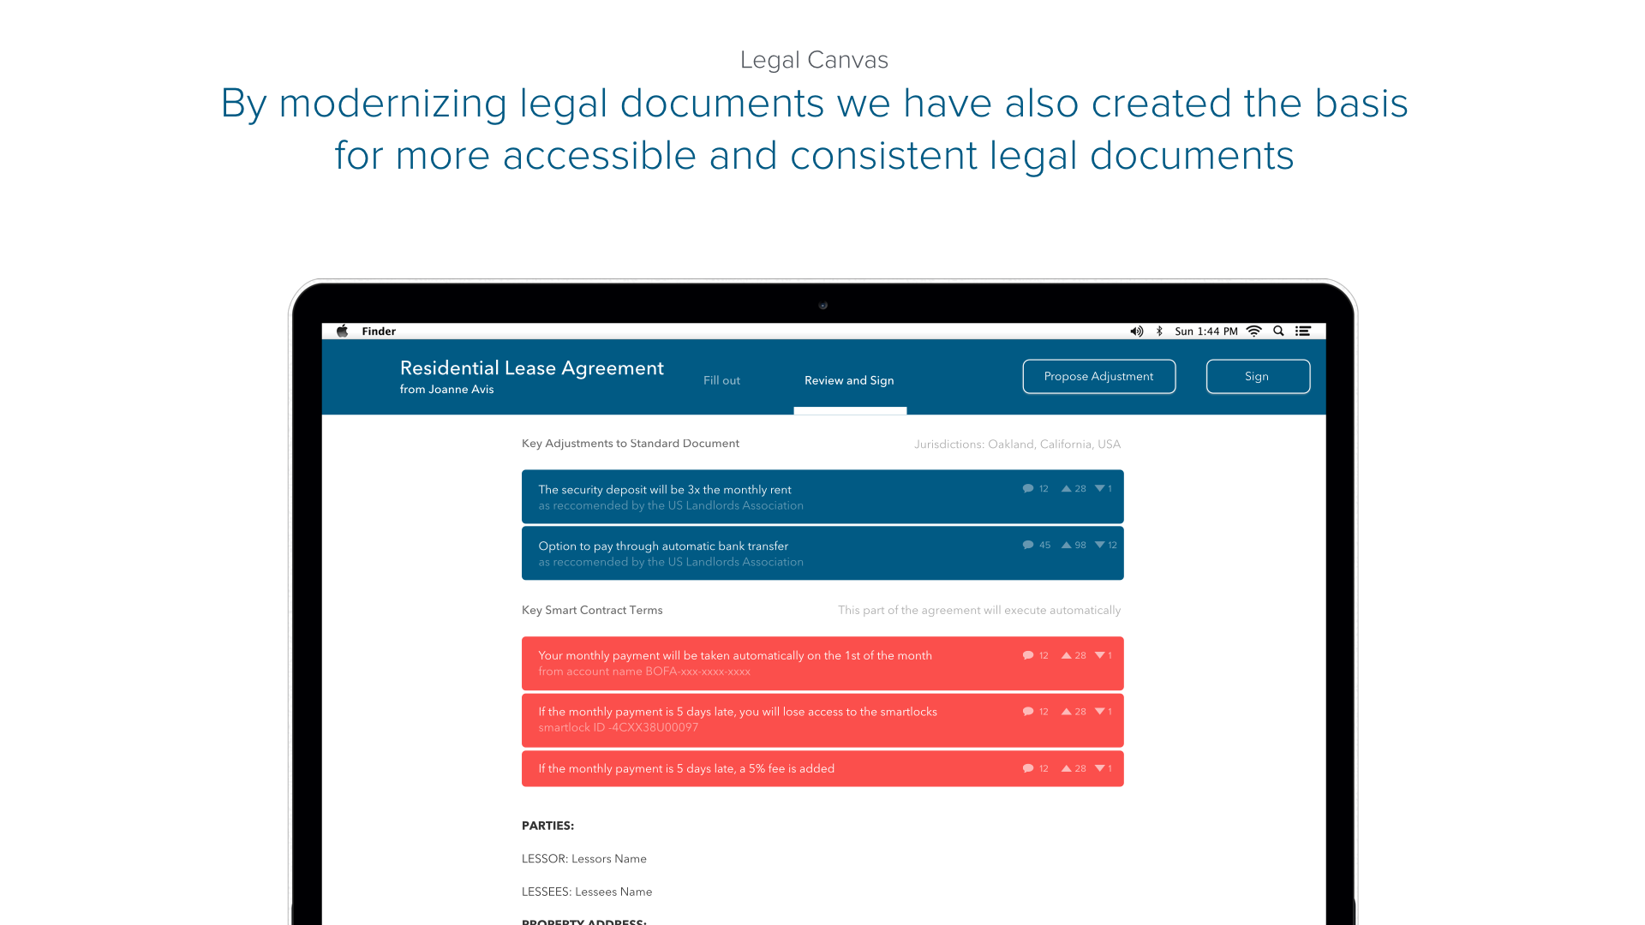Switch to the Review and Sign tab
Image resolution: width=1645 pixels, height=925 pixels.
coord(849,380)
